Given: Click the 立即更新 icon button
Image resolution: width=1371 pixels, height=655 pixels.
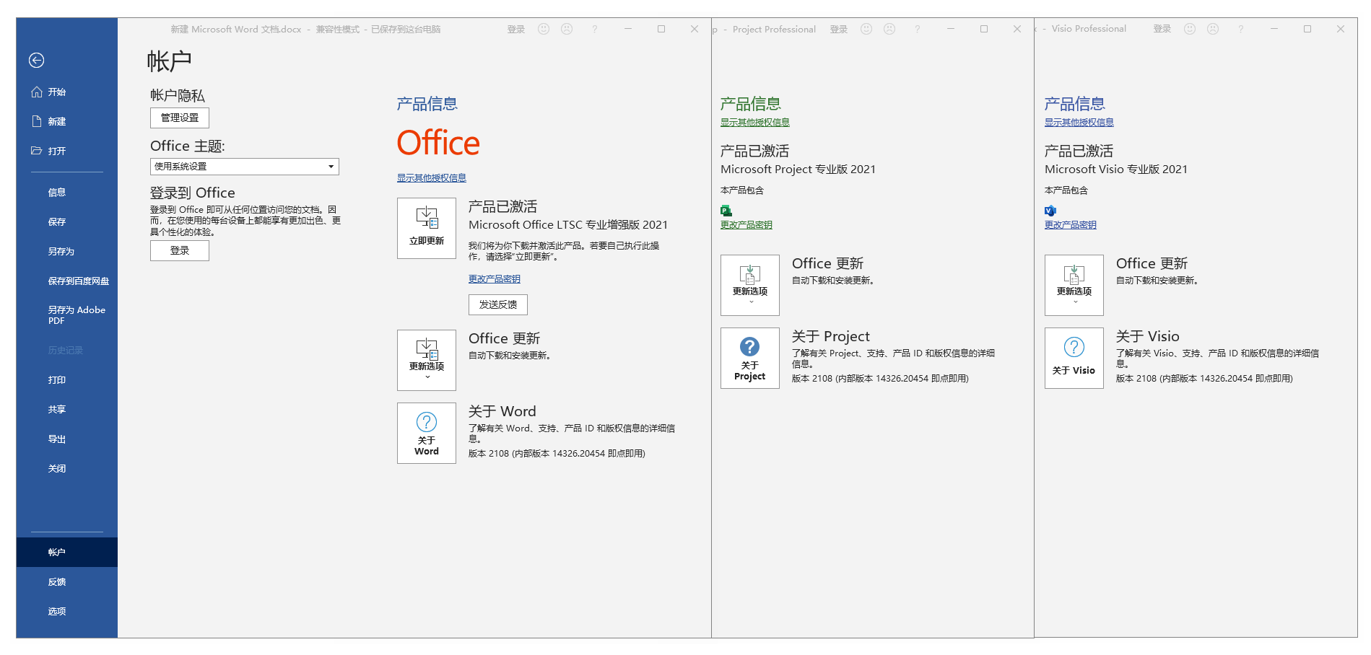Looking at the screenshot, I should coord(427,229).
